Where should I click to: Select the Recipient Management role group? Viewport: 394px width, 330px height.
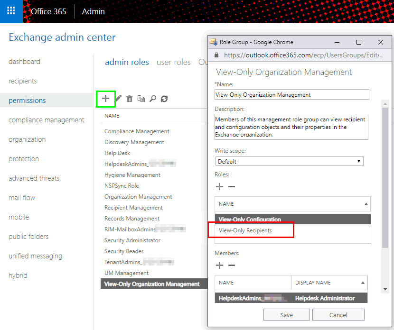point(133,208)
